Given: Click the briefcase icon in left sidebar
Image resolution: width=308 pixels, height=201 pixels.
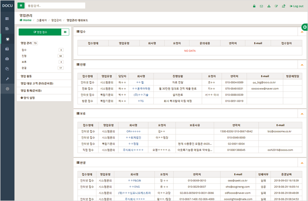Looking at the screenshot, I should (7, 49).
